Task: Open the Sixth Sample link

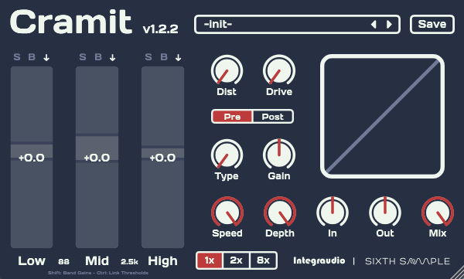Action: 408,261
